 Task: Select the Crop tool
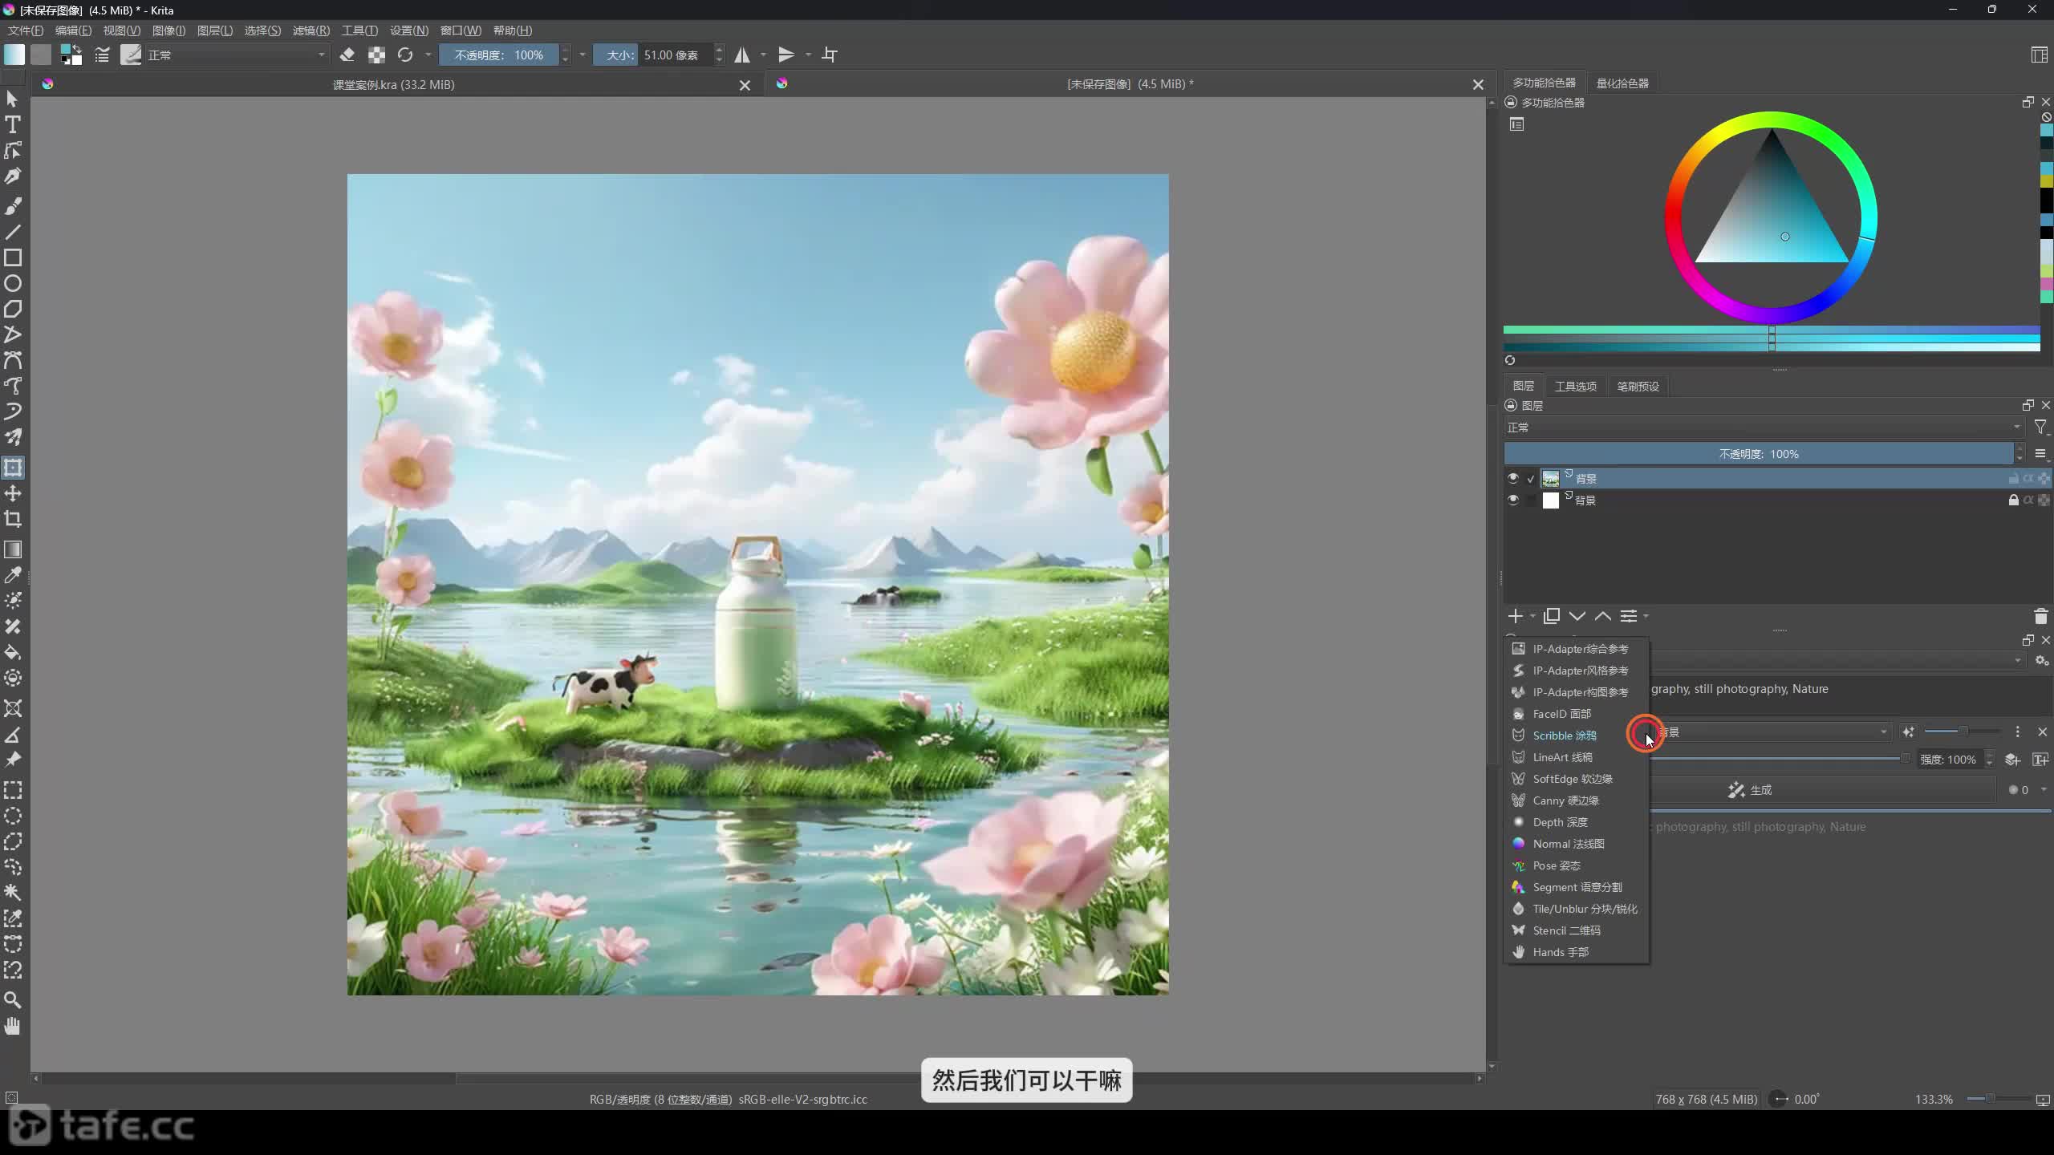[x=13, y=519]
